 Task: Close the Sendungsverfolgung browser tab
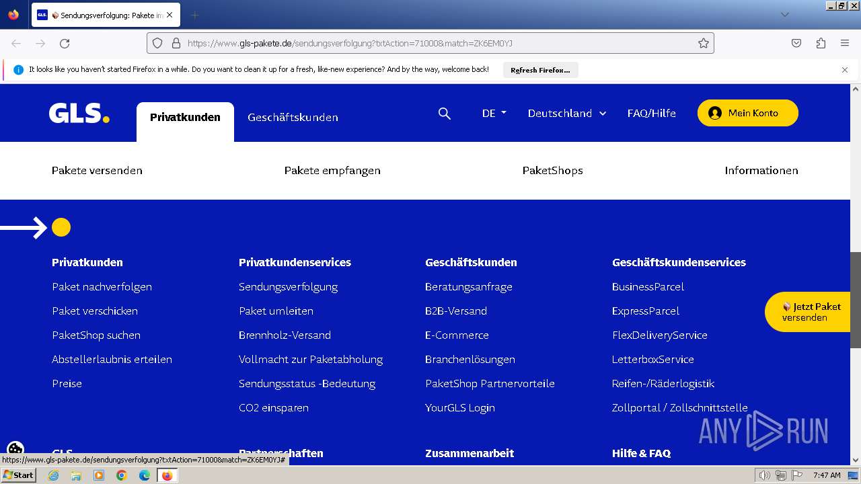(170, 15)
